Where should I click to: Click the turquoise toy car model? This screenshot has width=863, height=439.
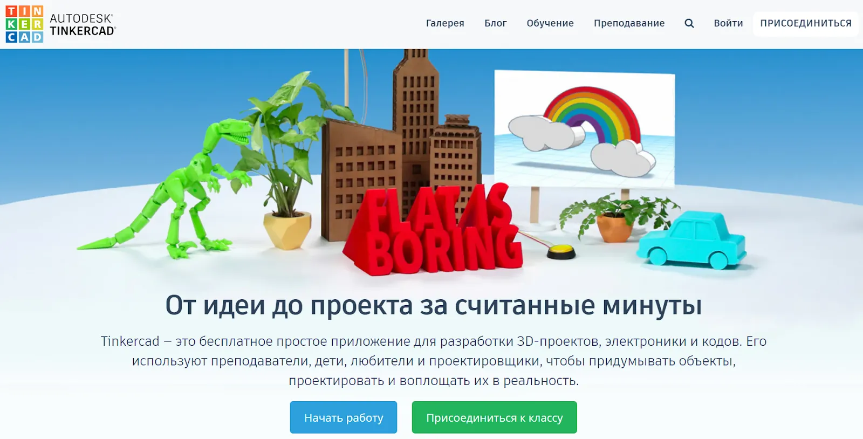[691, 241]
